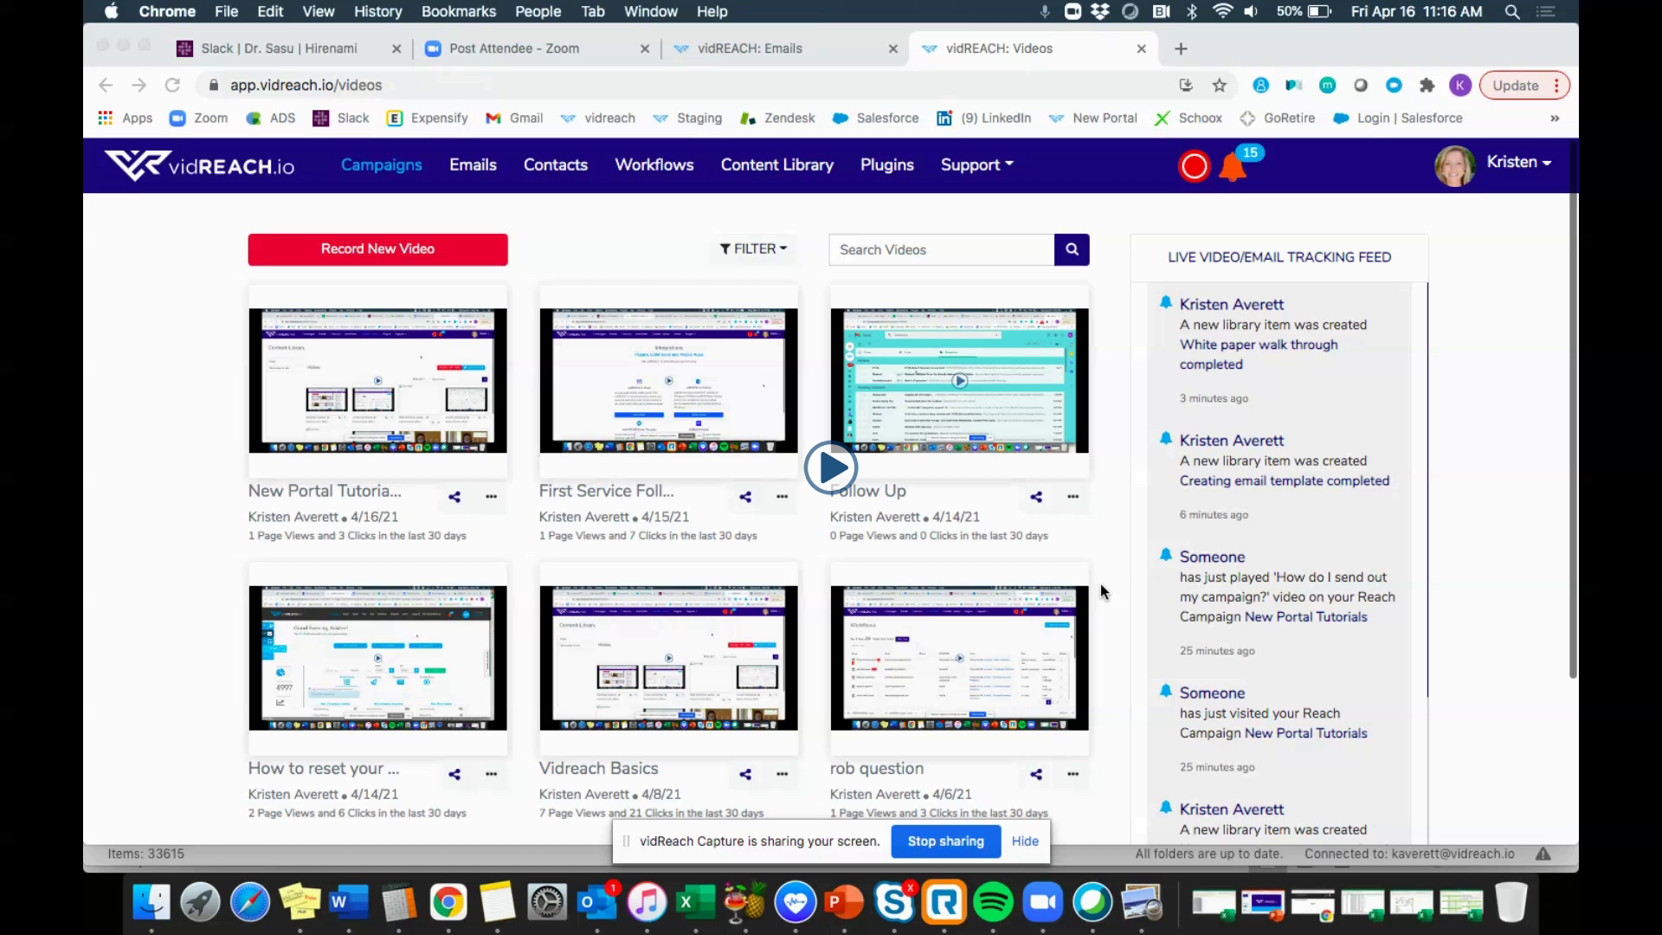Play the Follow Up video thumbnail

[x=959, y=381]
